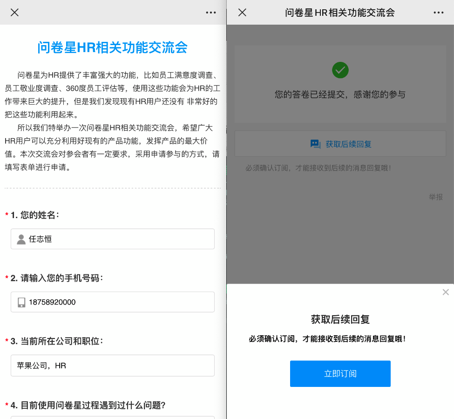Click the 举报 report link
Viewport: 454px width, 419px height.
[436, 197]
